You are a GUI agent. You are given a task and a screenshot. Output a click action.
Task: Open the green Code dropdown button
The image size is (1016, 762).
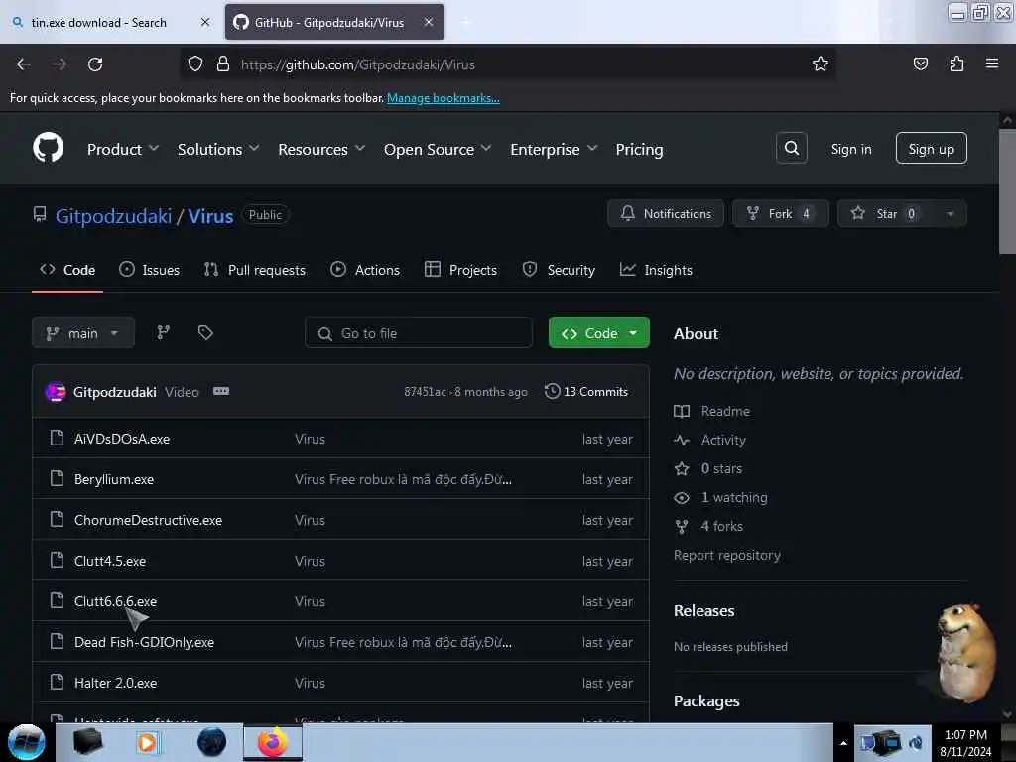(598, 333)
